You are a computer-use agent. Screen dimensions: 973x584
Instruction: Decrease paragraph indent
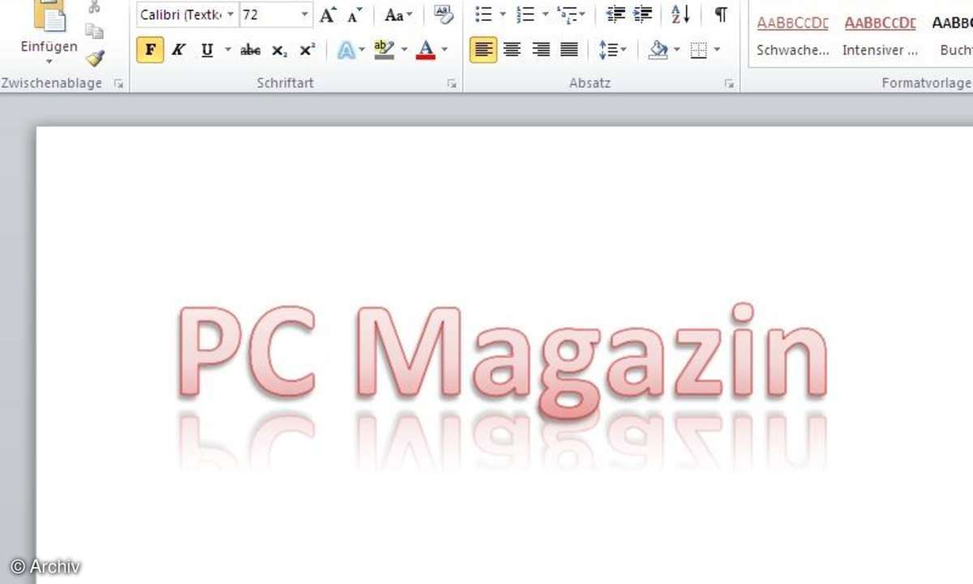pos(616,15)
